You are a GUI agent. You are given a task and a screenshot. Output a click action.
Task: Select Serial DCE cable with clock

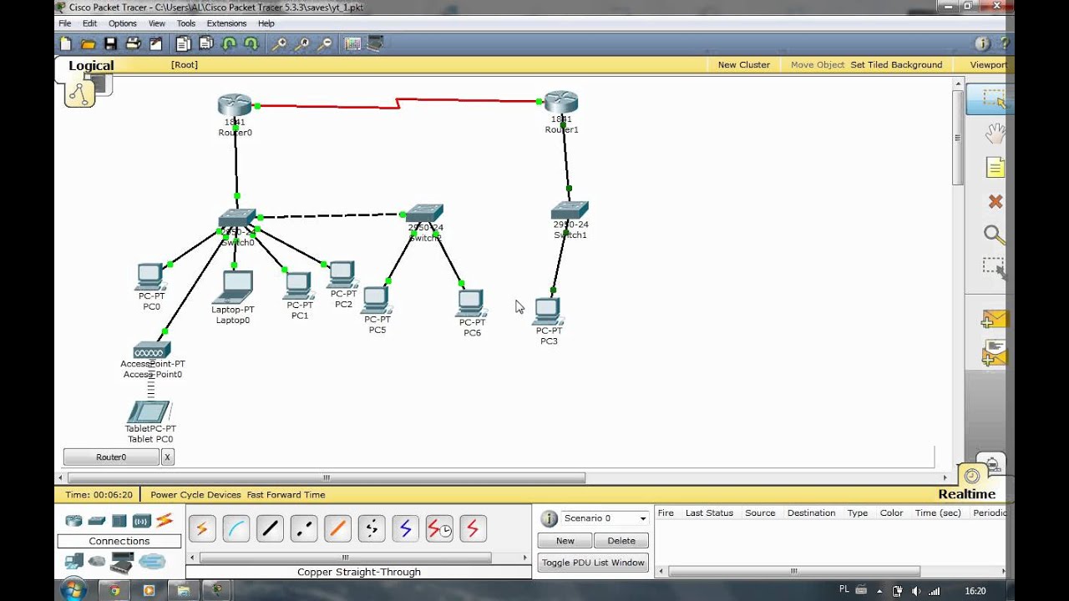coord(439,528)
